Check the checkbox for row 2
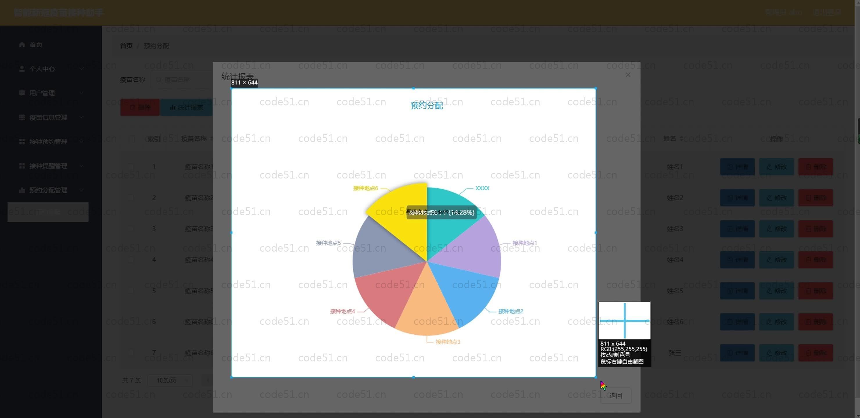The image size is (860, 418). 131,197
